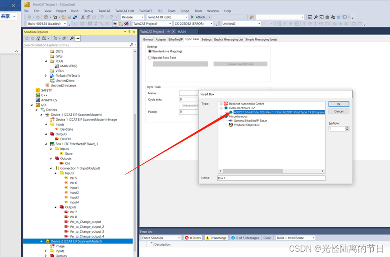Click Clear button in Error List
This screenshot has height=257, width=390.
click(x=267, y=238)
